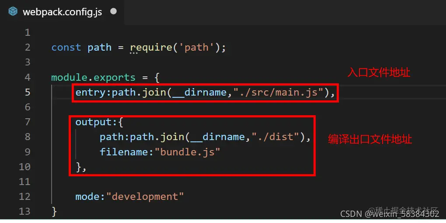
Task: Click line number 1 in gutter
Action: [28, 32]
